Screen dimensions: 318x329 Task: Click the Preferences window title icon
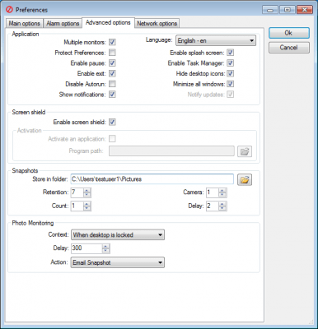click(9, 10)
